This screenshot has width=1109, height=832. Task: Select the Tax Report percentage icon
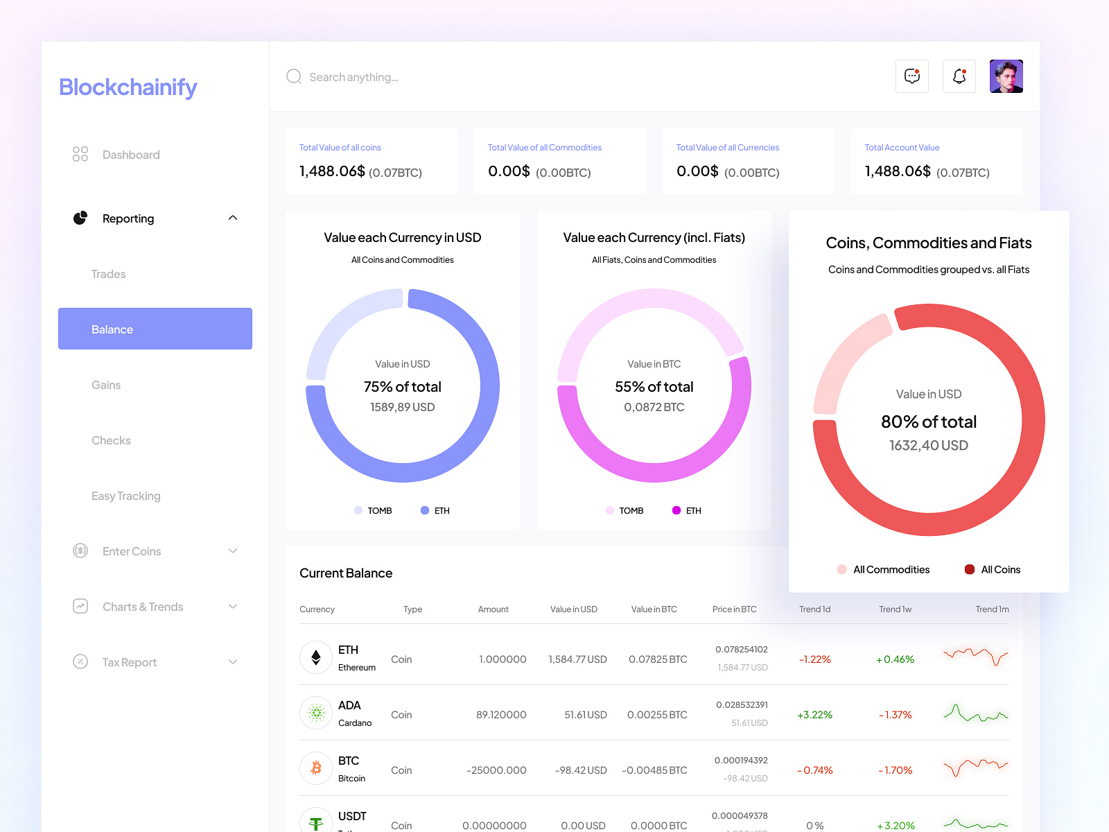80,662
